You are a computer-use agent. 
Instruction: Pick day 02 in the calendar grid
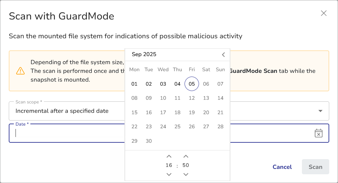click(x=149, y=84)
